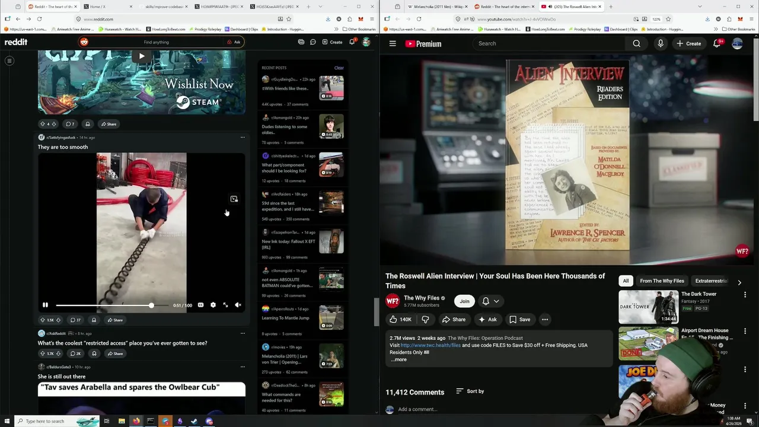Screen dimensions: 759x427
Task: Submit search with the YouTube magnifier button
Action: click(x=636, y=43)
